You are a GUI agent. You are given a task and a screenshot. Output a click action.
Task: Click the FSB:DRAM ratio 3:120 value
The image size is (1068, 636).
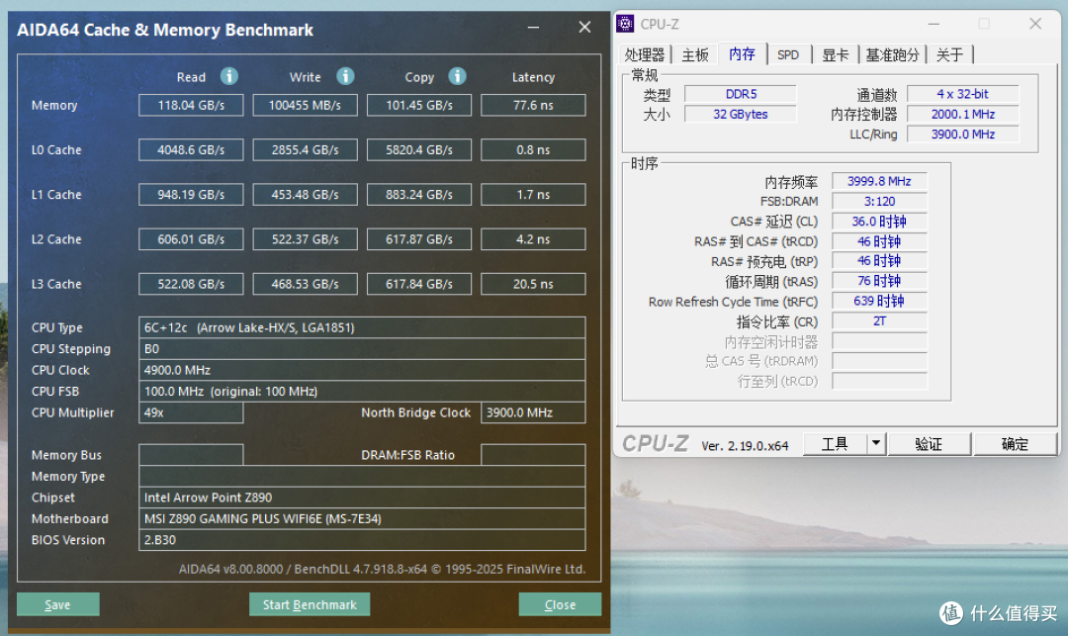pyautogui.click(x=879, y=201)
